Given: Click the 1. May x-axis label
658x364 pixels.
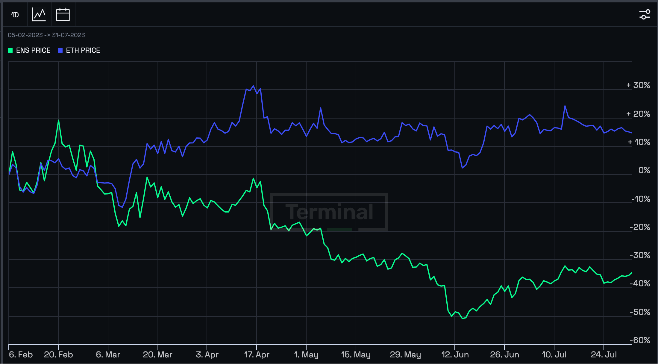Looking at the screenshot, I should 306,355.
